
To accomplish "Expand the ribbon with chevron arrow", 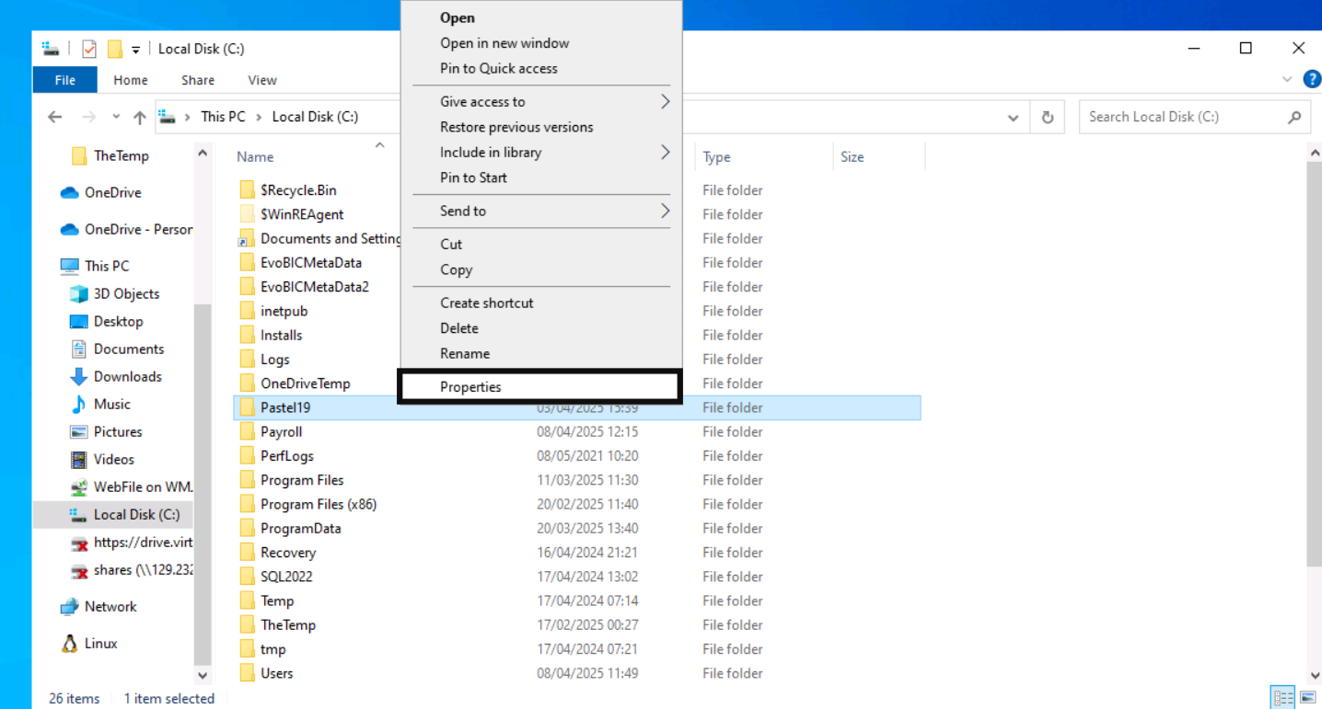I will click(x=1287, y=80).
